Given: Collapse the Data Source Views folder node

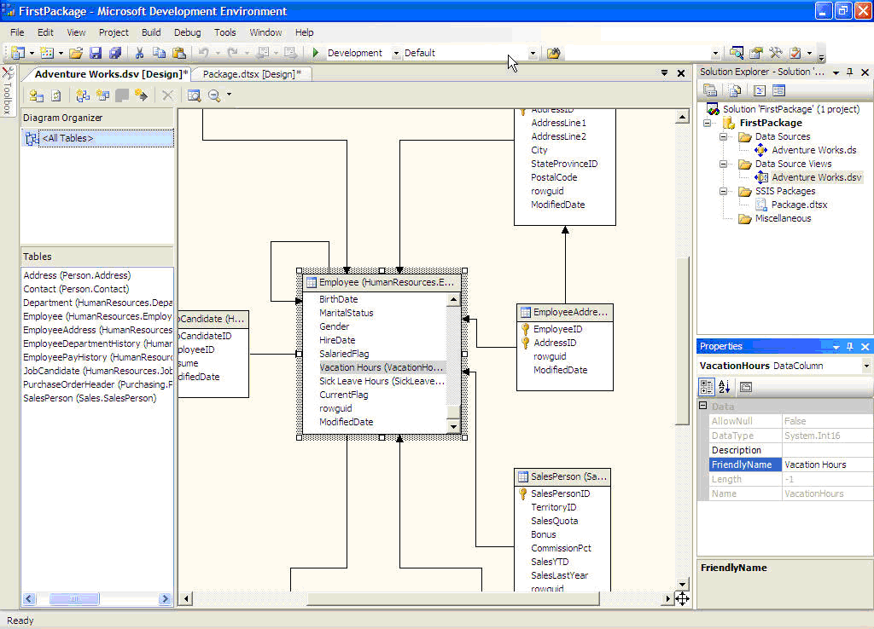Looking at the screenshot, I should 723,164.
